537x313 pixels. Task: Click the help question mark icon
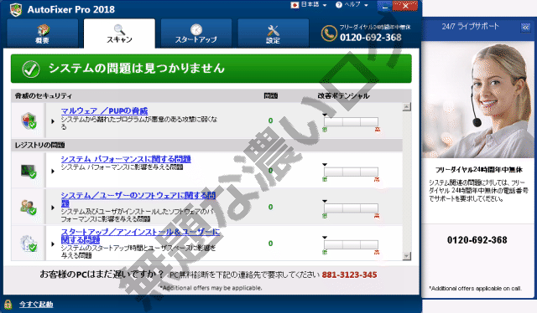pos(339,5)
